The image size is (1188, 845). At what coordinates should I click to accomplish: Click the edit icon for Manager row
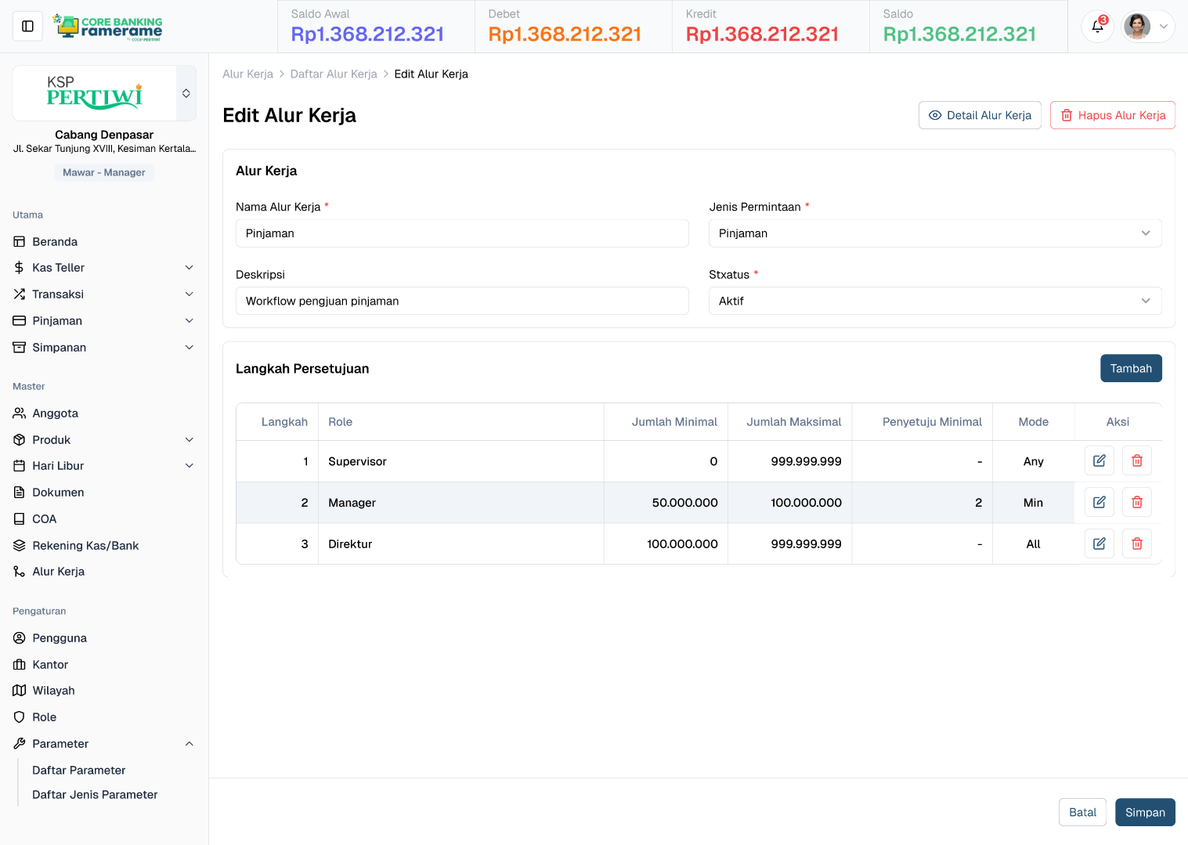[x=1099, y=503]
